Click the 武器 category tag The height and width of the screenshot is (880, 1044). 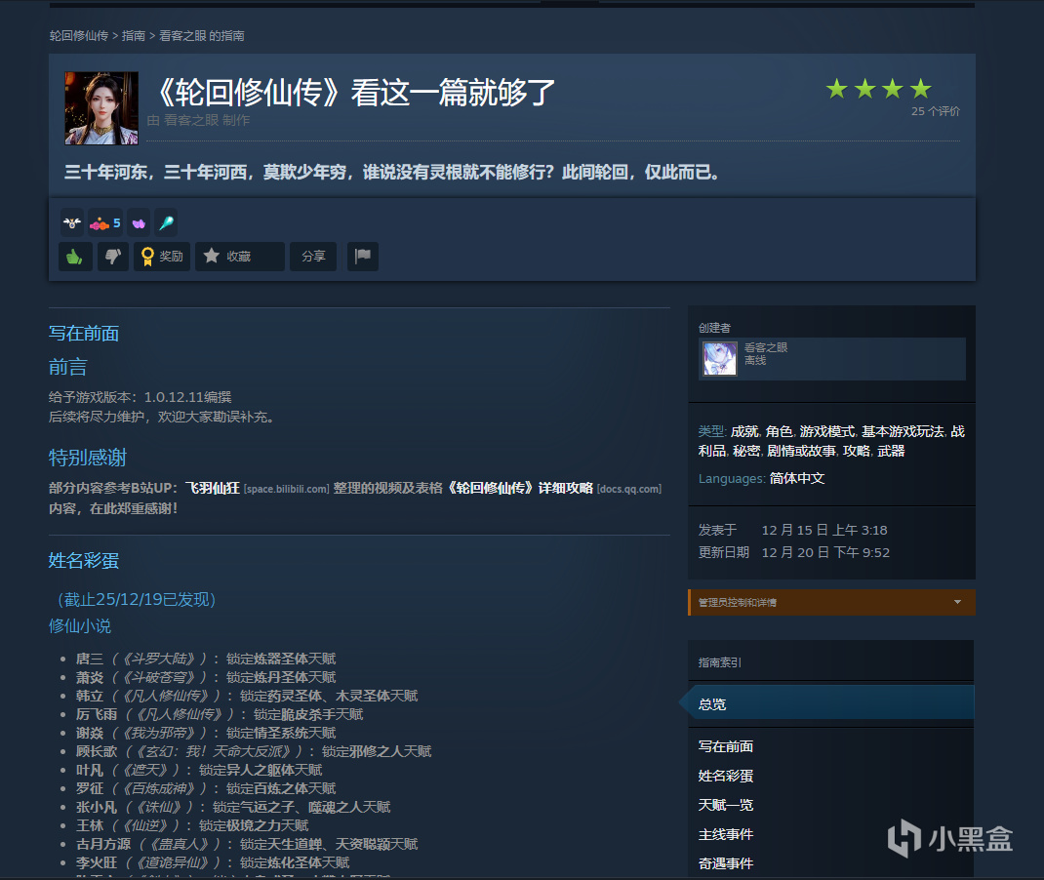[891, 451]
